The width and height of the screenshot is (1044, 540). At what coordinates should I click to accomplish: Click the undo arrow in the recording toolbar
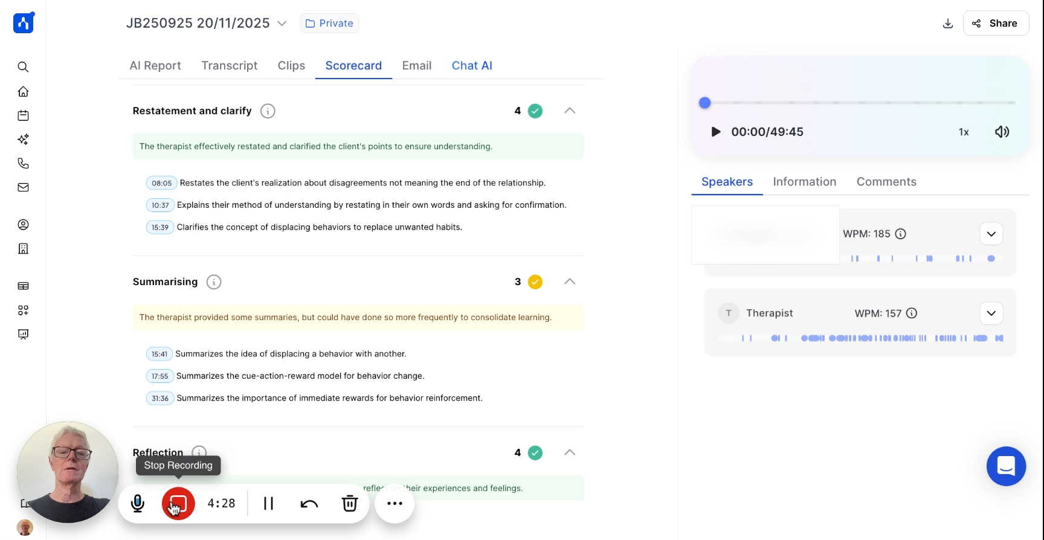tap(309, 503)
